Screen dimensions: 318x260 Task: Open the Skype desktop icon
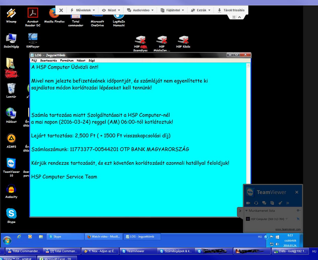click(x=11, y=216)
